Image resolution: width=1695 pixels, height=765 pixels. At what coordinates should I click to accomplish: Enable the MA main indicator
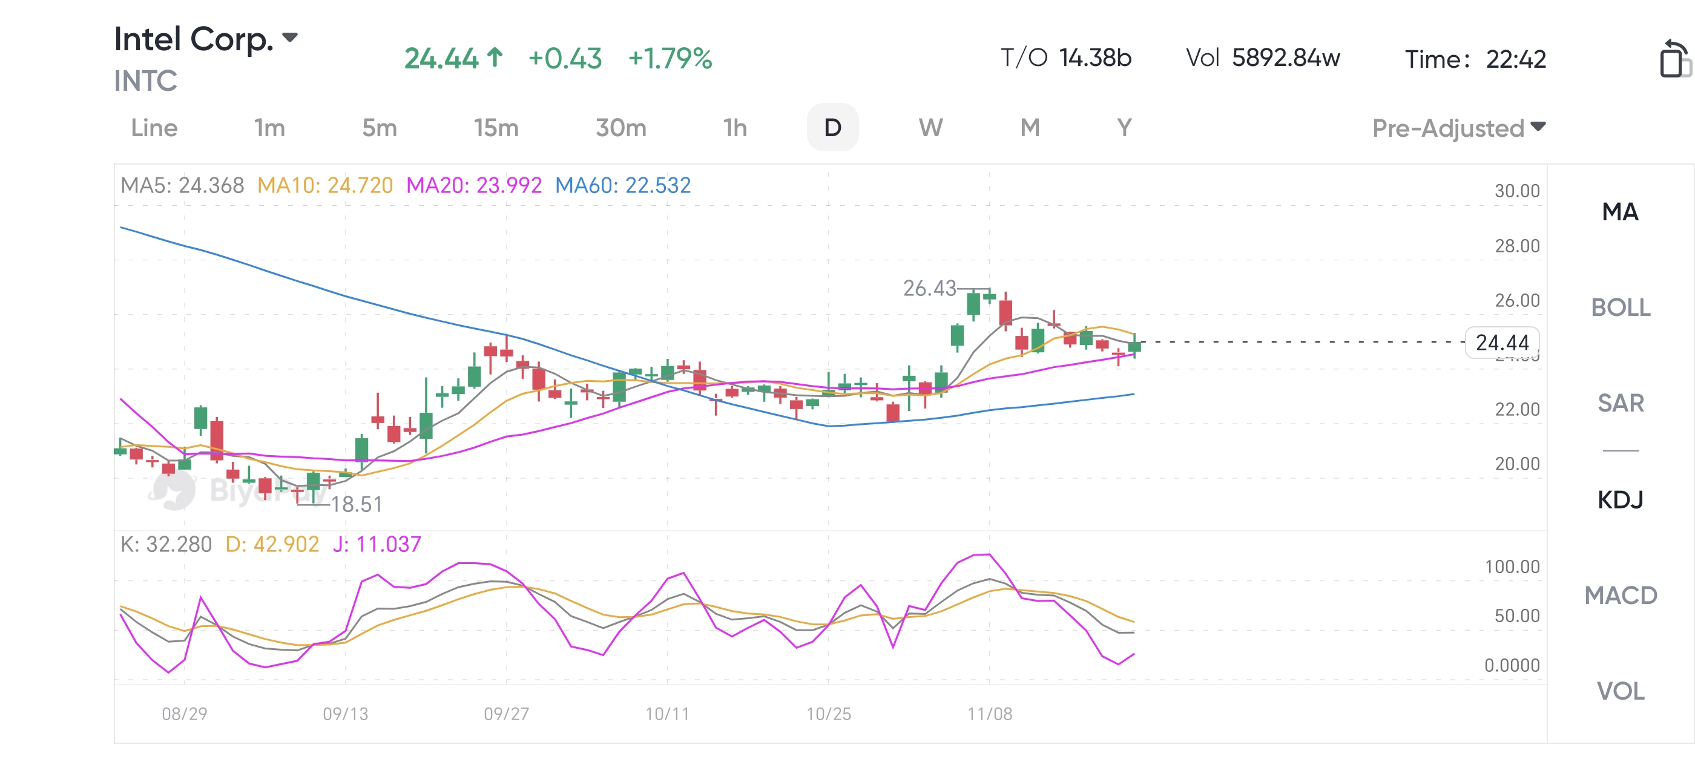[x=1620, y=212]
